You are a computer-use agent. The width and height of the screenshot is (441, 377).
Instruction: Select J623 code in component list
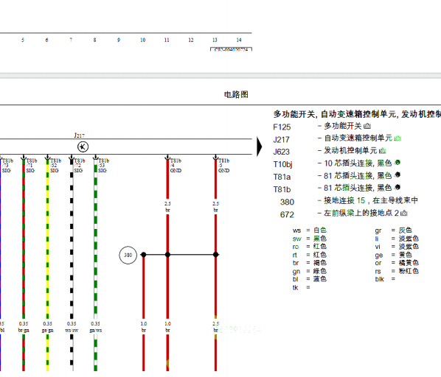point(281,152)
